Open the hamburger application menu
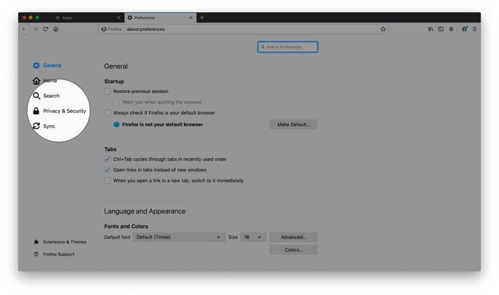The height and width of the screenshot is (295, 499). [x=474, y=29]
